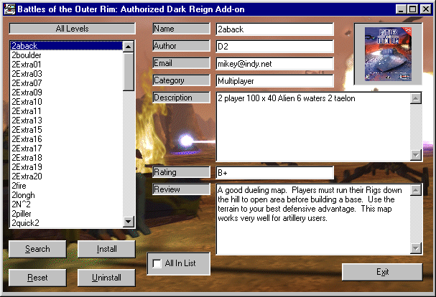Click the level list scrollbar thumb
The image size is (436, 297).
[128, 72]
